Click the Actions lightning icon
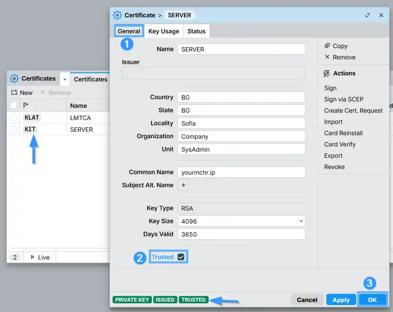 [x=326, y=74]
